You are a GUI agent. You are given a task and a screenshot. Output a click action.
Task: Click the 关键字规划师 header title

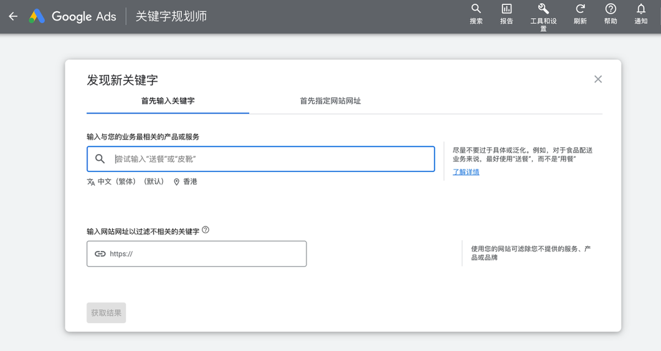171,17
